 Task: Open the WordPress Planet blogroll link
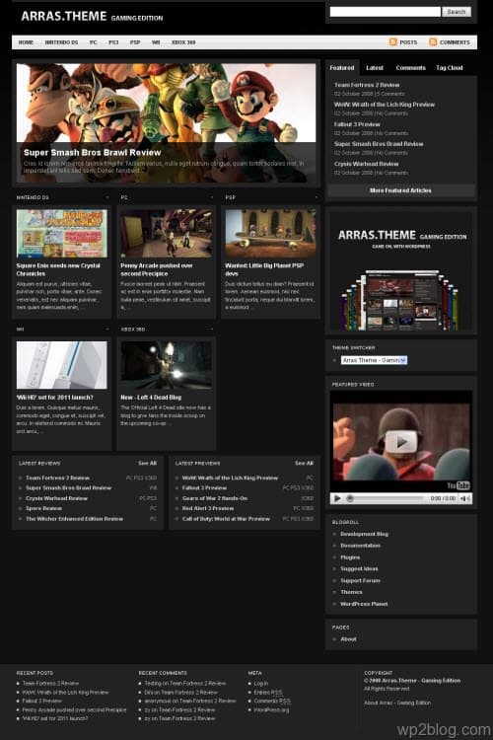364,604
